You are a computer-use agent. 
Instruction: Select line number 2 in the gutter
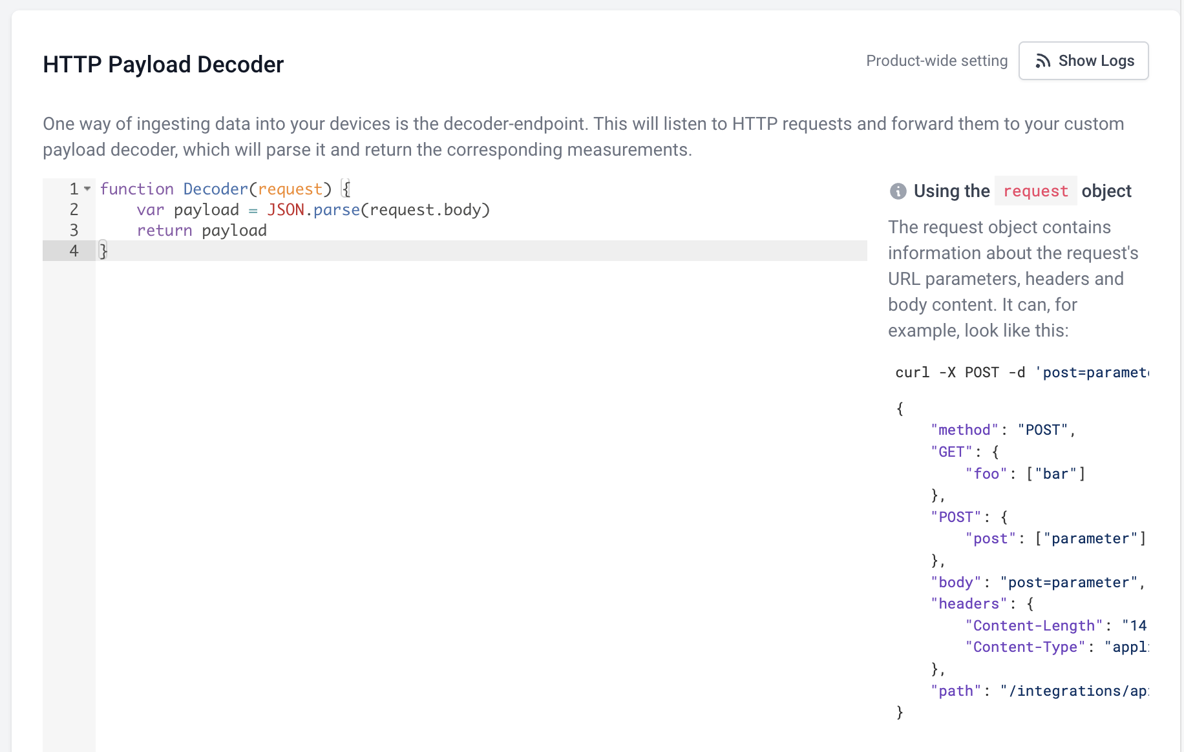coord(74,209)
